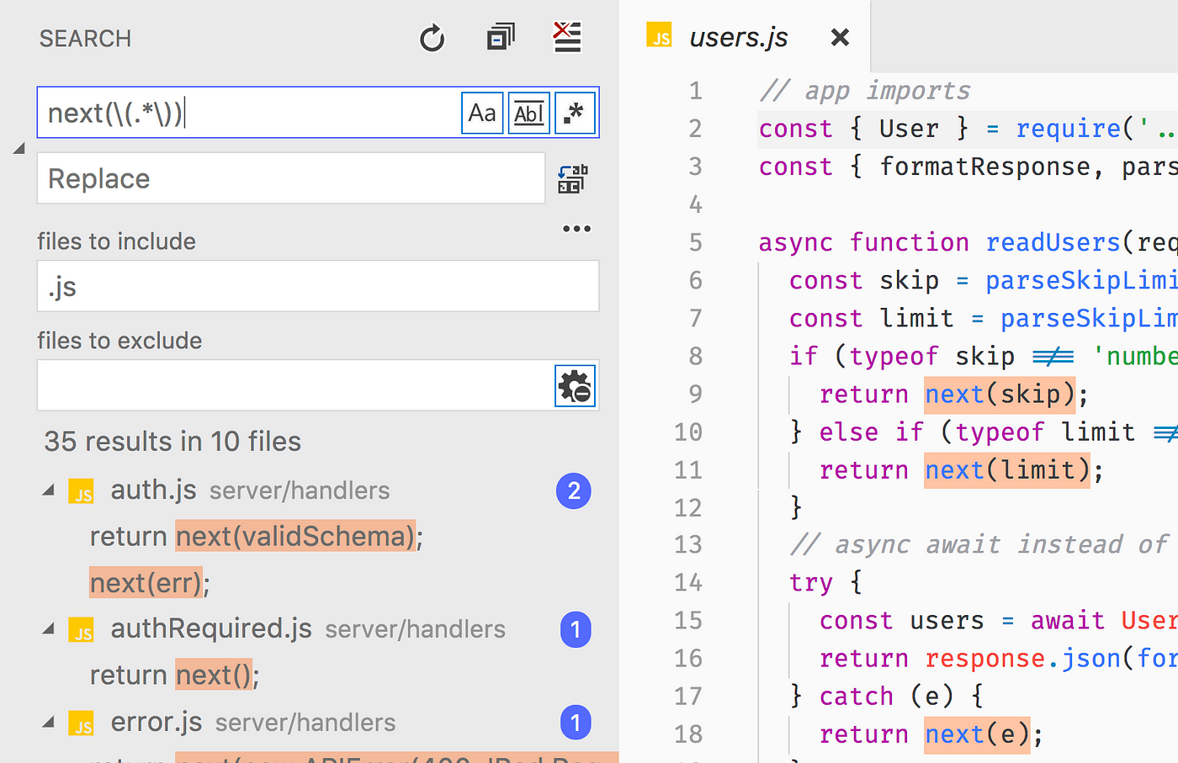Click the auth.js JS file icon
This screenshot has height=763, width=1178.
click(x=82, y=491)
